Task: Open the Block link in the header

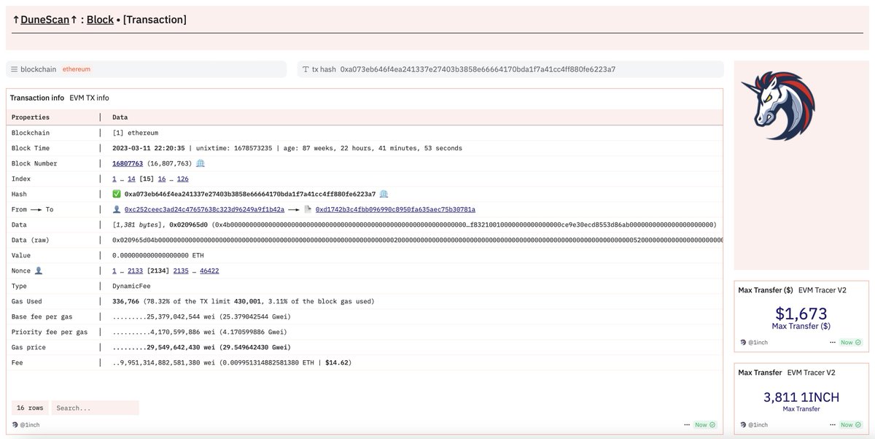Action: tap(100, 20)
